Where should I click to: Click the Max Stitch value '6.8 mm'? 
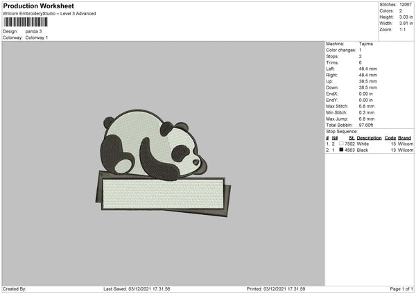click(367, 106)
